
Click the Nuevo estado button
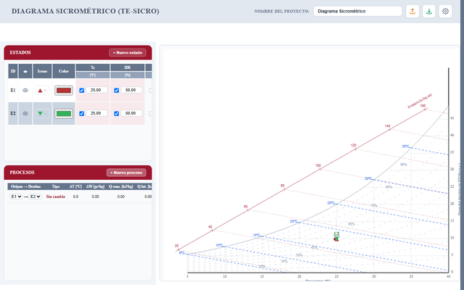(128, 53)
